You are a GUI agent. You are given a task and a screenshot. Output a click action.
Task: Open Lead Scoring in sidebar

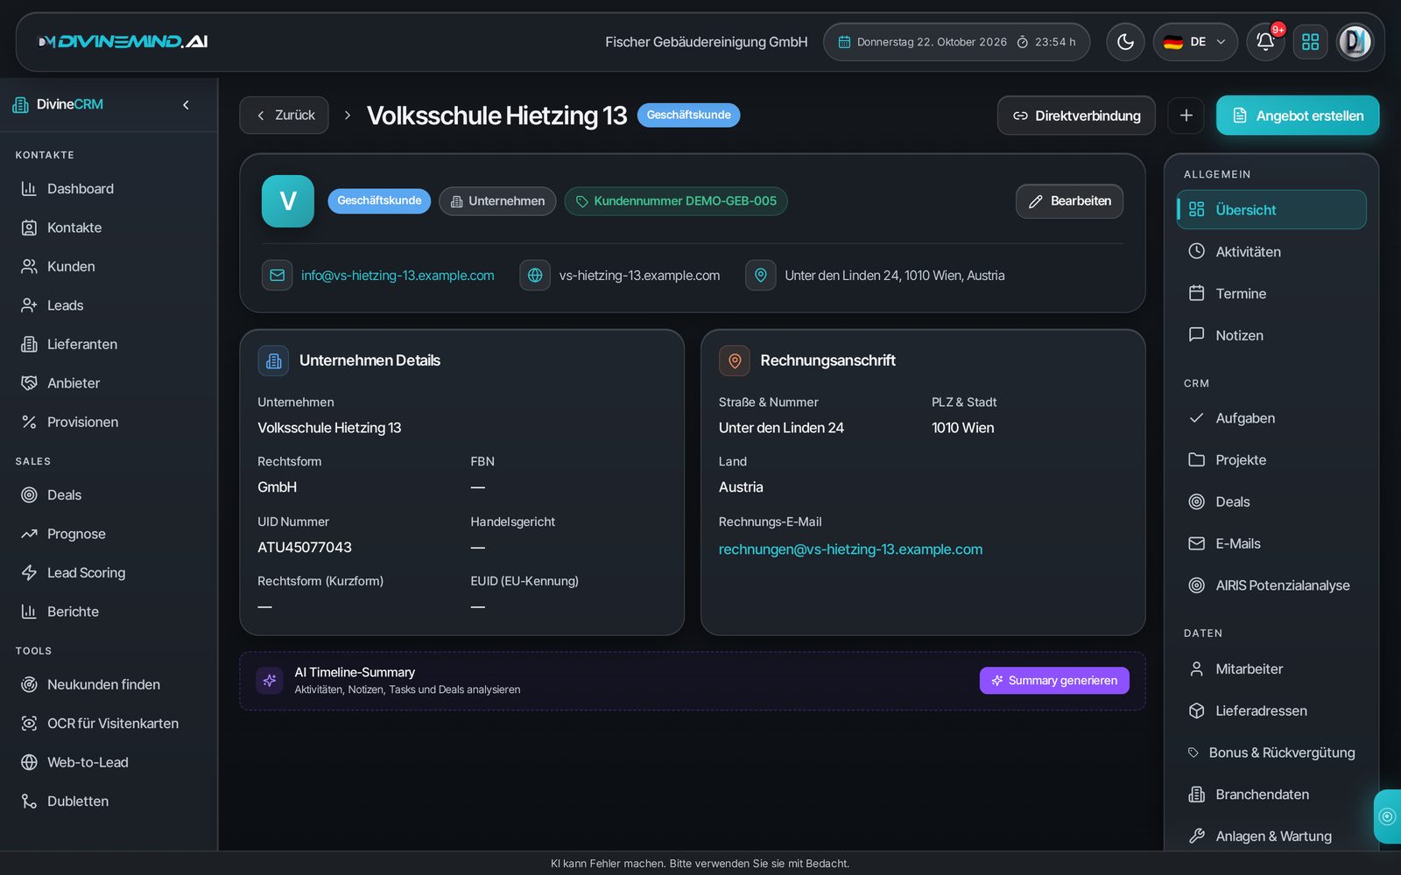coord(109,573)
